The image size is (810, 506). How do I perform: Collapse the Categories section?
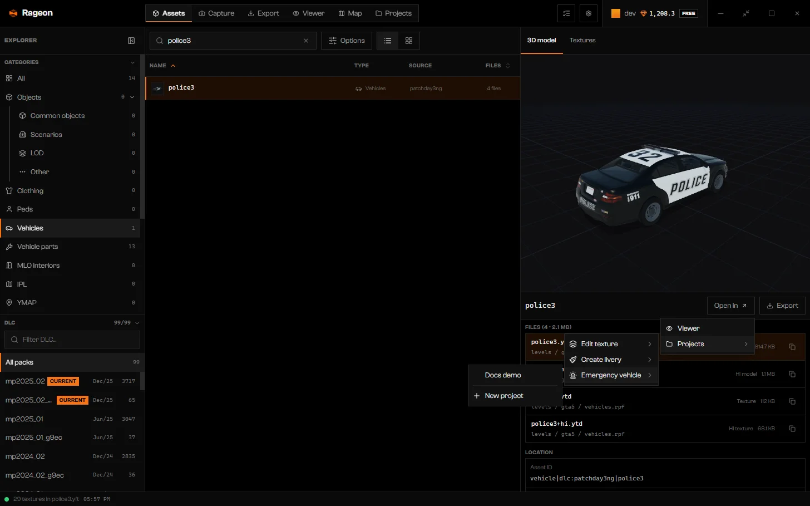pyautogui.click(x=132, y=62)
